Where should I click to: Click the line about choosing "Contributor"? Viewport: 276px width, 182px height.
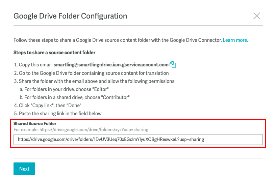tap(75, 97)
